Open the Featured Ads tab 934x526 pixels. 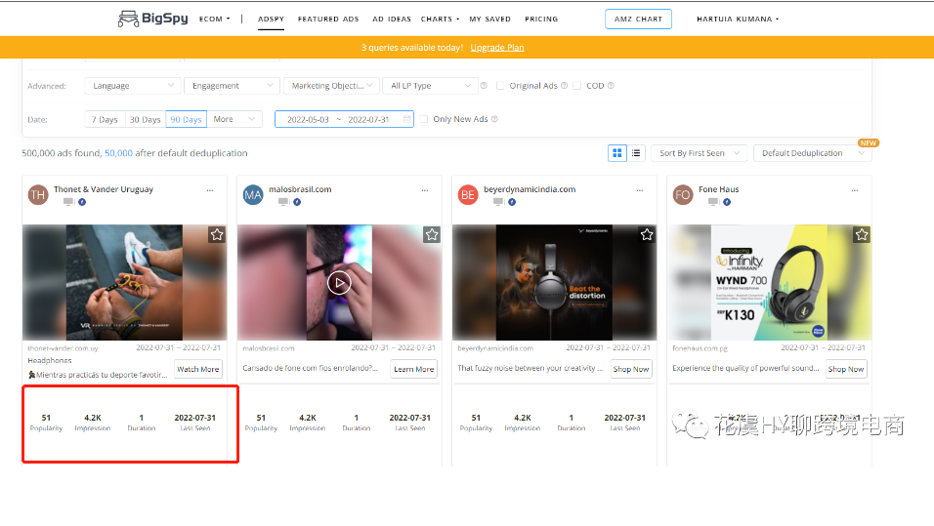tap(328, 19)
